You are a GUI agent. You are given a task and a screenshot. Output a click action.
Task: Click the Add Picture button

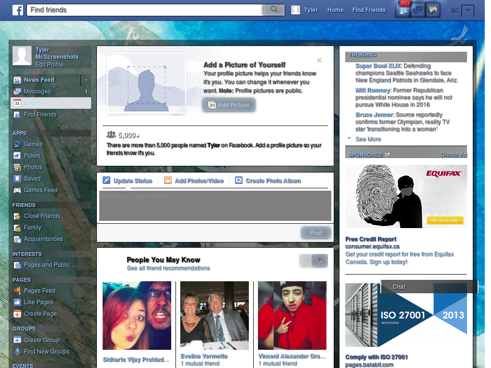229,105
